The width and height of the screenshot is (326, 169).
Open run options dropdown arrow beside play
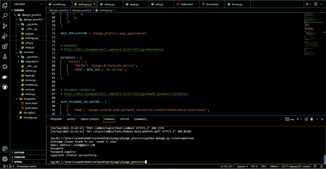[x=311, y=4]
